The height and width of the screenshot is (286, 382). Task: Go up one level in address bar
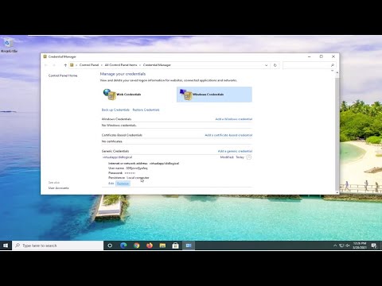coord(65,65)
